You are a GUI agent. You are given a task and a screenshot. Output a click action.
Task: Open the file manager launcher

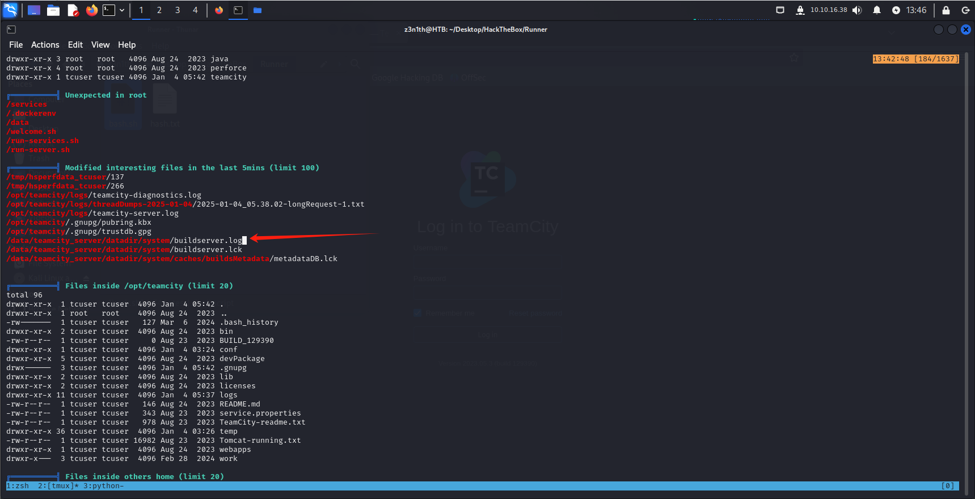53,10
